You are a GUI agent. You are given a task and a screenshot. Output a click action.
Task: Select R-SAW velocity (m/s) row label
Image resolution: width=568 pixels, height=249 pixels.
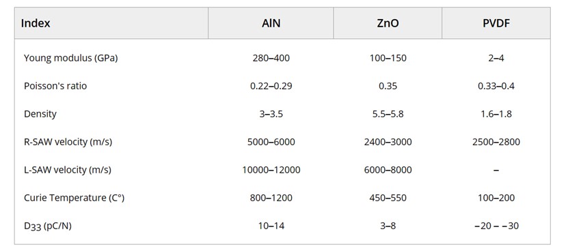(x=68, y=142)
